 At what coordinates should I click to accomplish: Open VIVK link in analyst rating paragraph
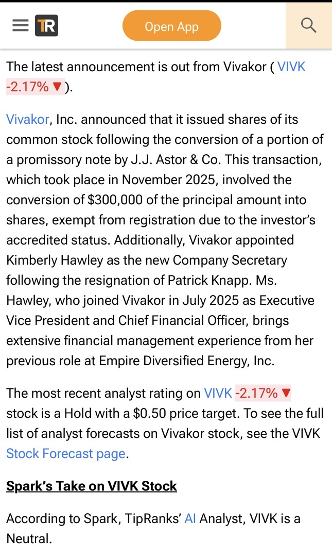click(x=218, y=393)
